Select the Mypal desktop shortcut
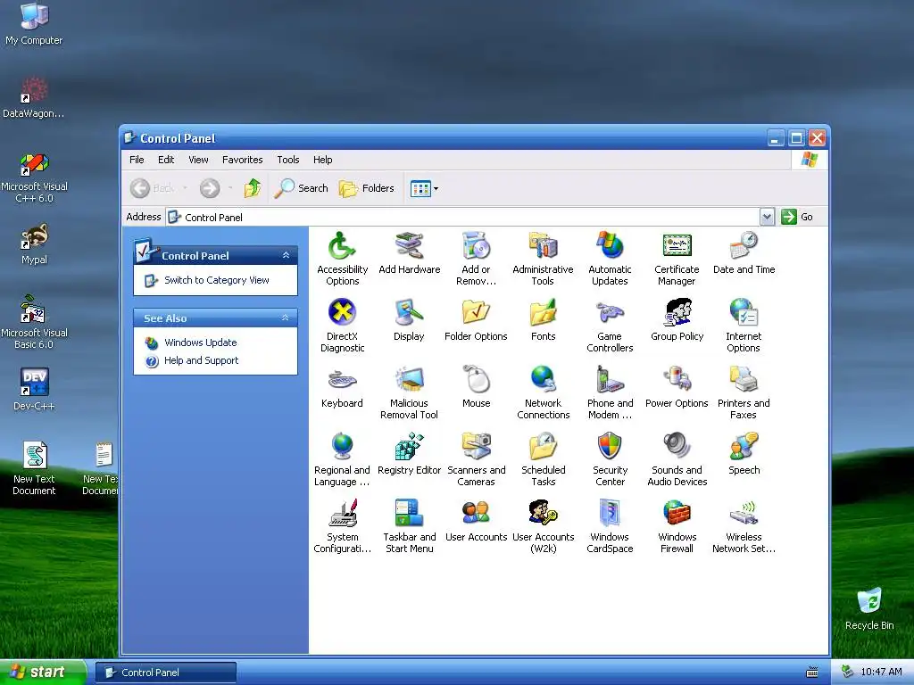The image size is (914, 685). click(34, 243)
